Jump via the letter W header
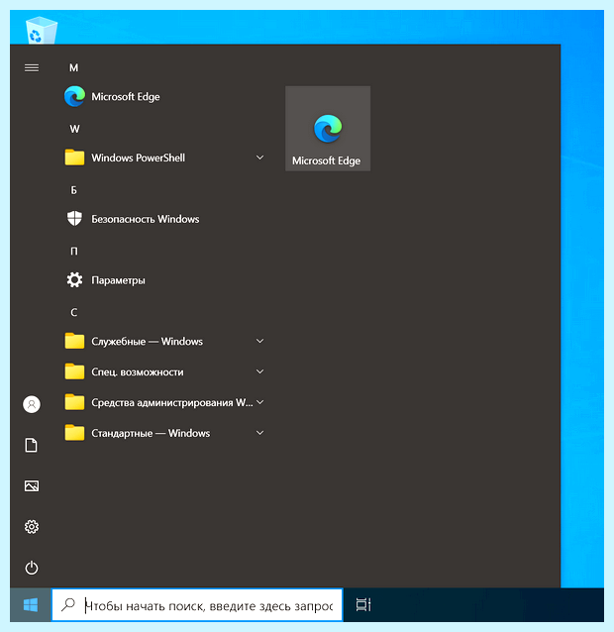 74,129
